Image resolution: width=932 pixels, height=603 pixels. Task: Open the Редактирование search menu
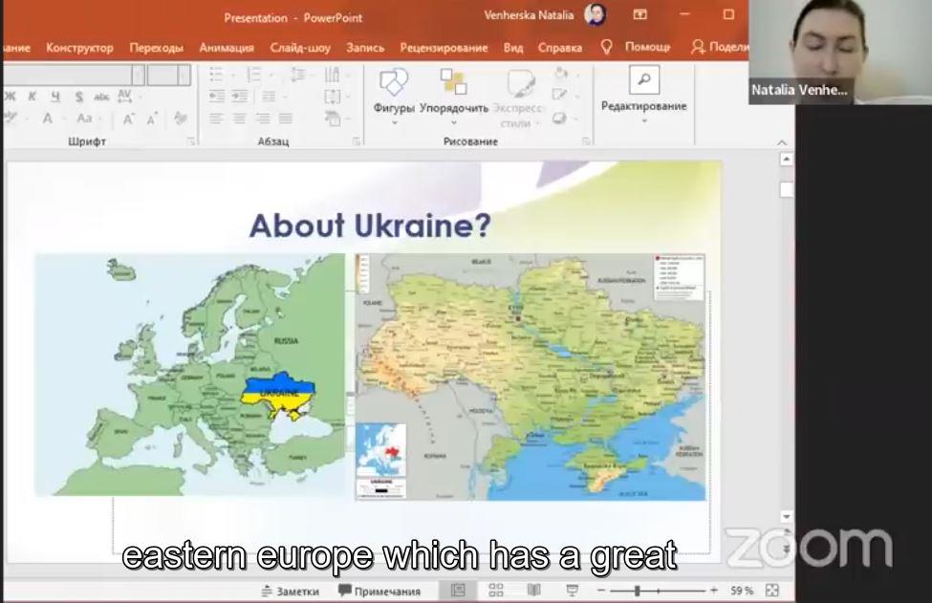point(643,94)
